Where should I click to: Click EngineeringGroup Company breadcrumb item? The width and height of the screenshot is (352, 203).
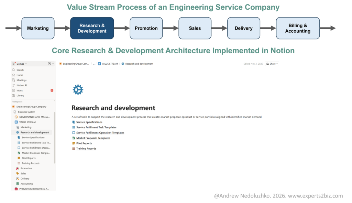pos(76,64)
